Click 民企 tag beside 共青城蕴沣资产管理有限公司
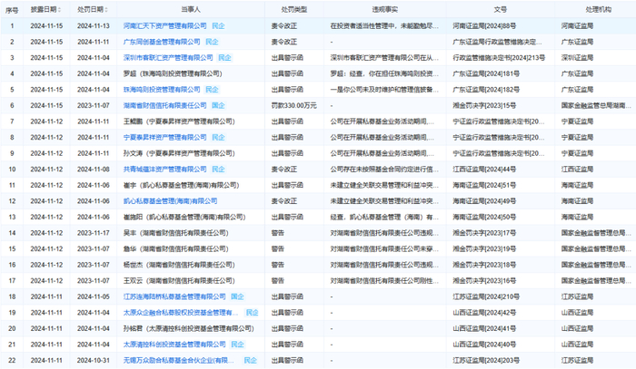The width and height of the screenshot is (636, 369). click(x=218, y=170)
